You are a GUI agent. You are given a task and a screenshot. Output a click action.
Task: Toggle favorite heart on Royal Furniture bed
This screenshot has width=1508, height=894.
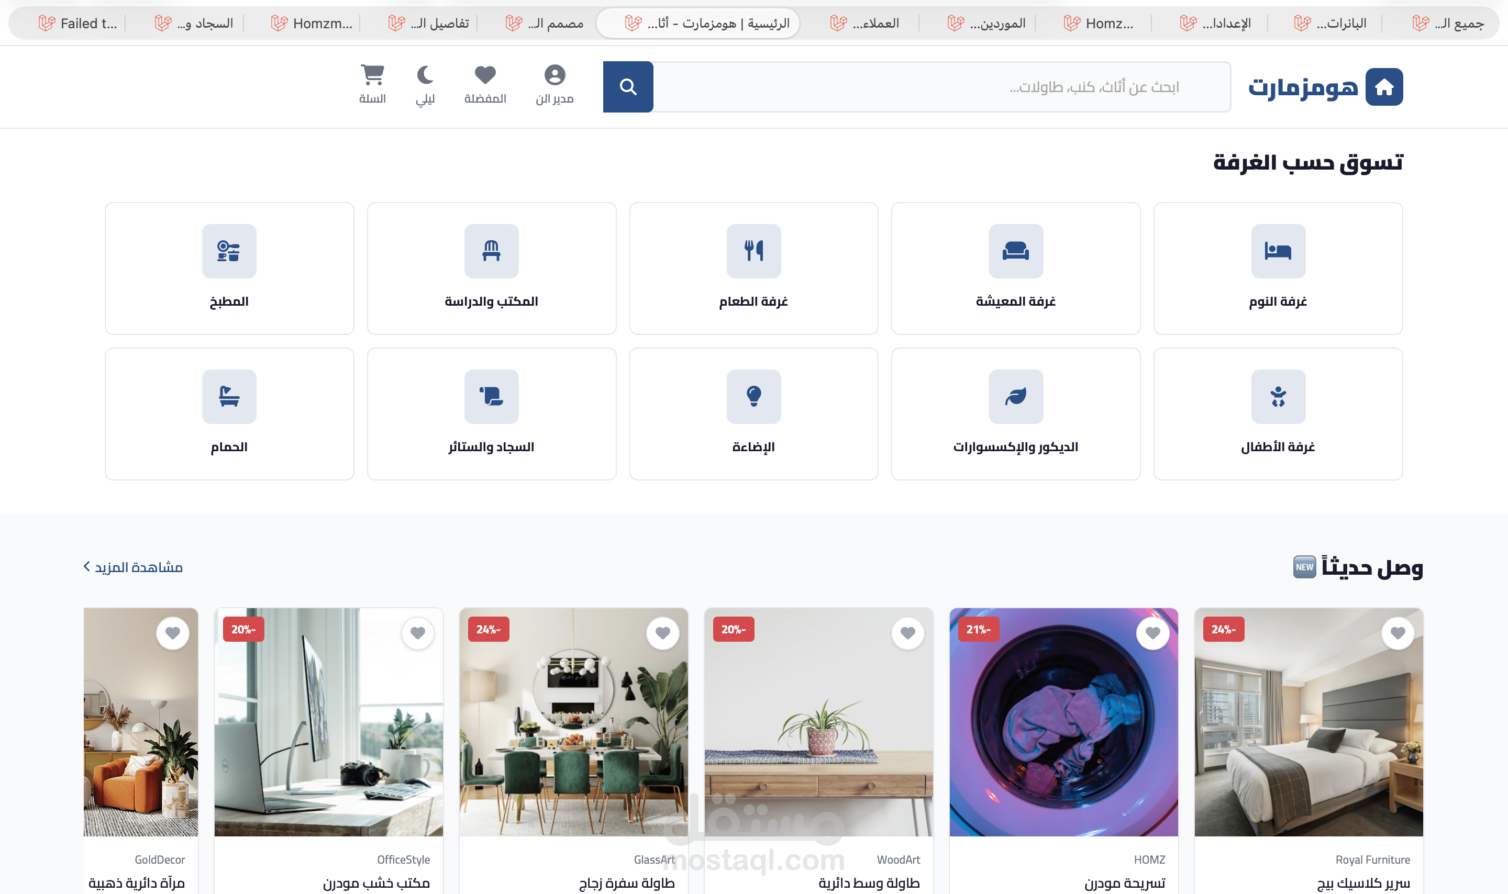1398,632
